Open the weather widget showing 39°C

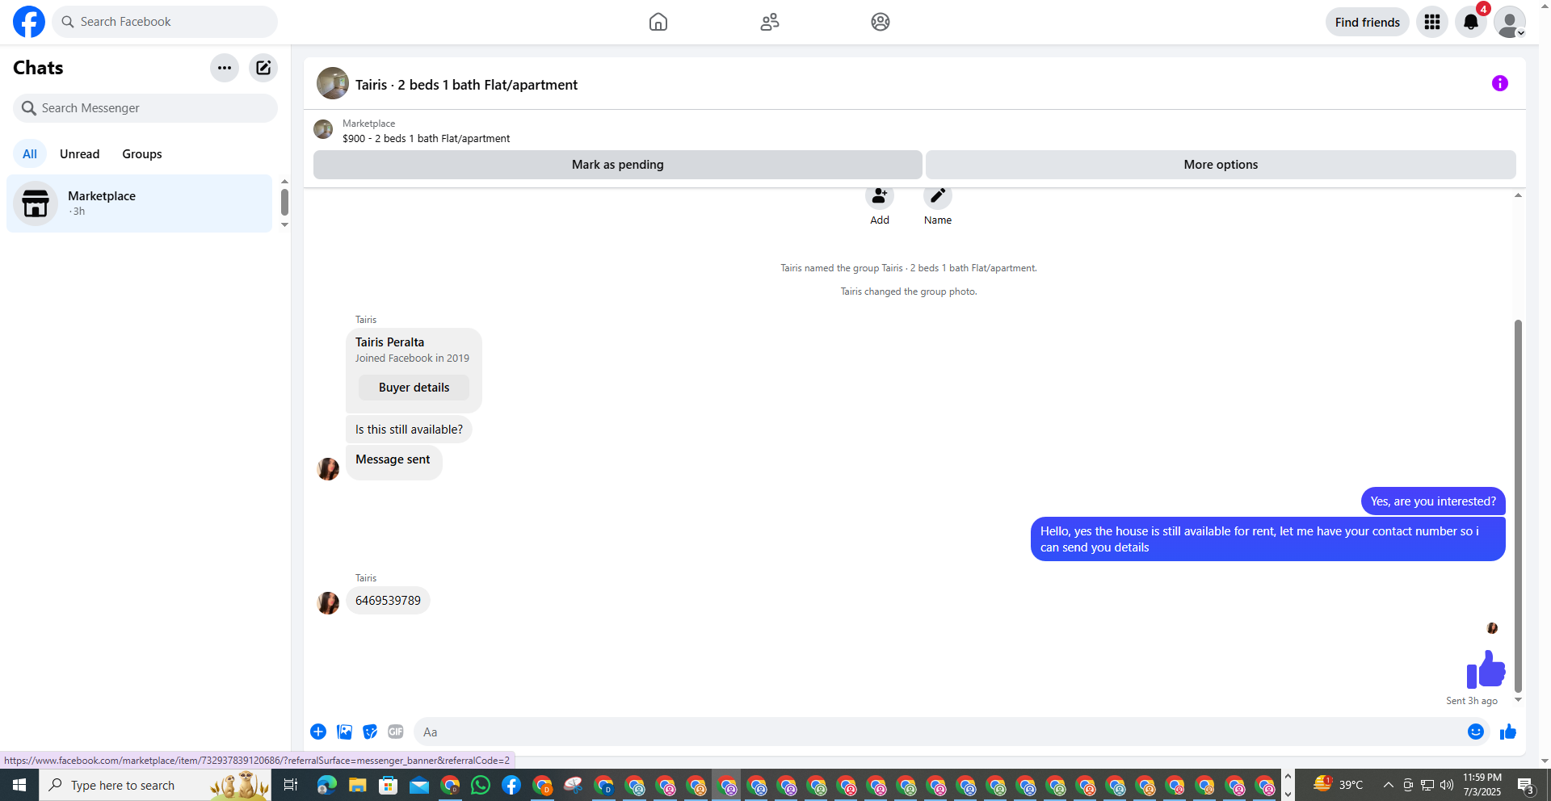click(x=1338, y=785)
